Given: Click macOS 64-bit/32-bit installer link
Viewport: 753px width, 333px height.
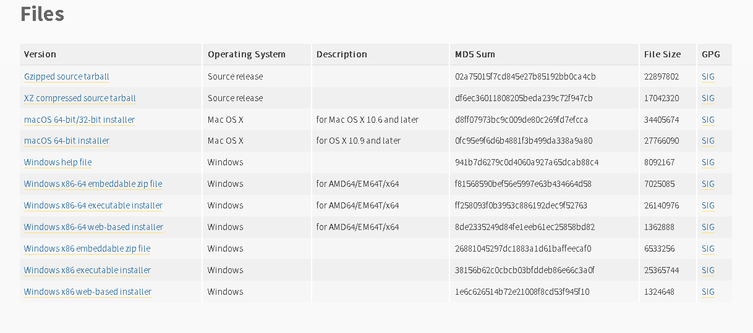Looking at the screenshot, I should [79, 120].
